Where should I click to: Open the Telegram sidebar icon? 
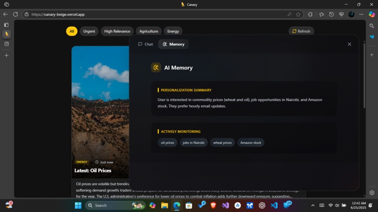372,37
